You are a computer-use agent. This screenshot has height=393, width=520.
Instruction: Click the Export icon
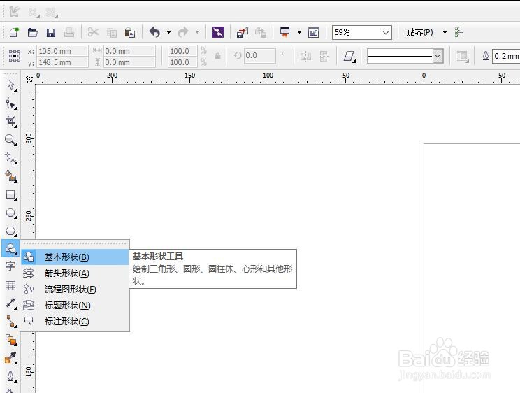coord(261,32)
